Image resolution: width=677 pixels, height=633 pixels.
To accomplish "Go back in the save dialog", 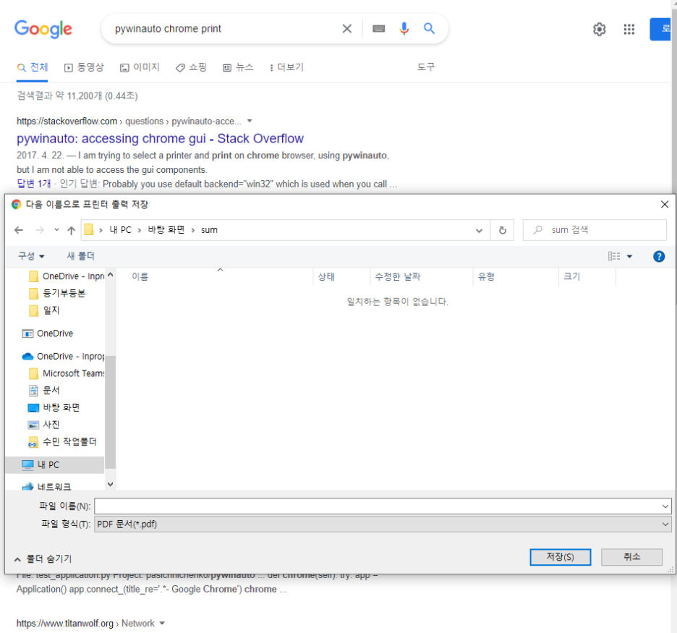I will (x=19, y=230).
